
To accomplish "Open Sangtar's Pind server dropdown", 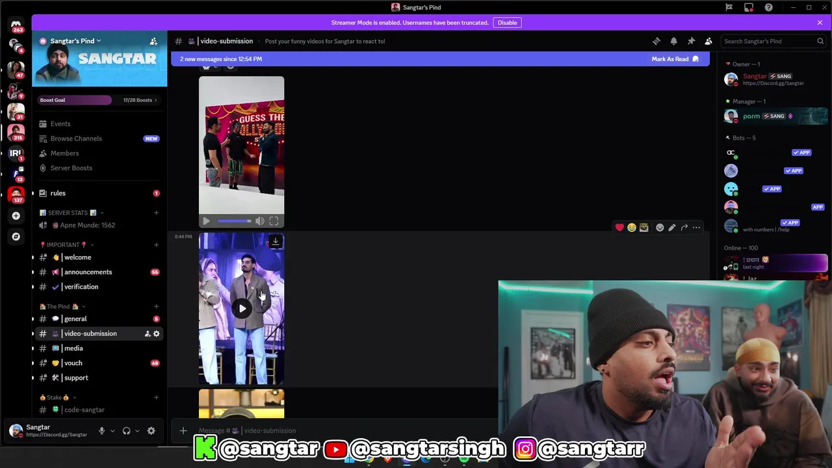I will coord(75,41).
